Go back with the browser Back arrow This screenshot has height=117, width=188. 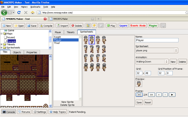[x=4, y=12]
